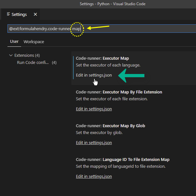This screenshot has width=196, height=196.
Task: Edit in settings.json under Executor Map By File Extension
Action: (94, 109)
